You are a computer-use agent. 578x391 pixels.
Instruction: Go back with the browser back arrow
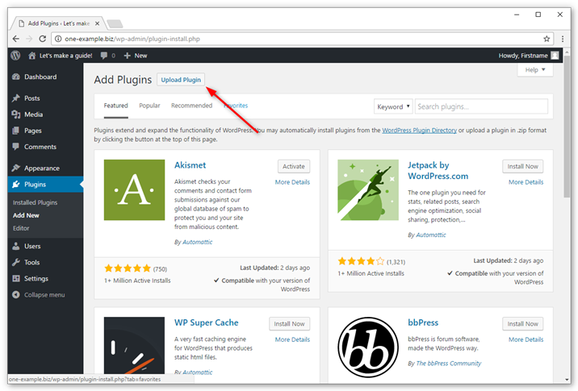pos(16,39)
